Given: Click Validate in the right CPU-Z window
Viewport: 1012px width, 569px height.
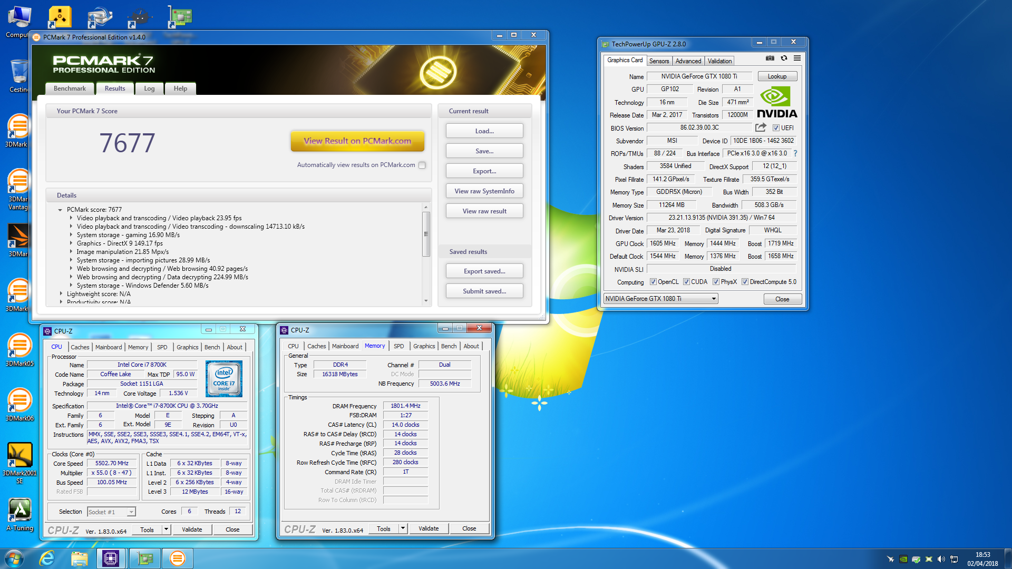Looking at the screenshot, I should tap(429, 528).
